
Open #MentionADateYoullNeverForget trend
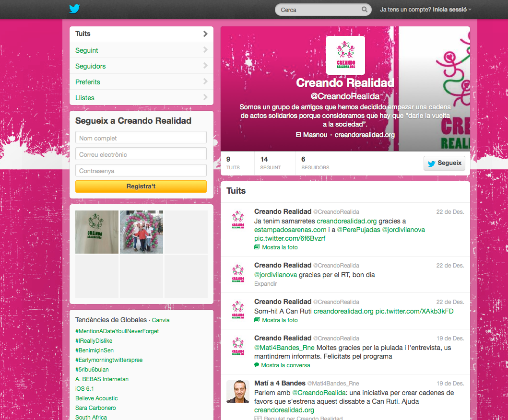pyautogui.click(x=117, y=331)
